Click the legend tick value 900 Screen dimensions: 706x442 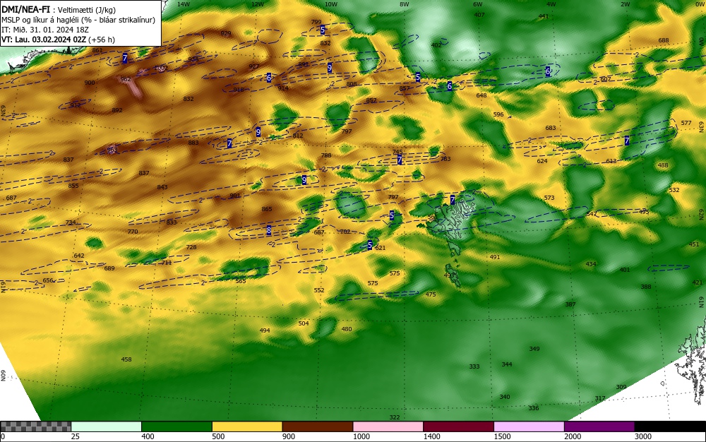(289, 436)
